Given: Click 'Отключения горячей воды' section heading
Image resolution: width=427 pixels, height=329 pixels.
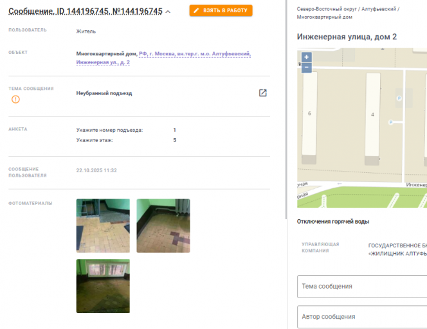Looking at the screenshot, I should coord(332,222).
